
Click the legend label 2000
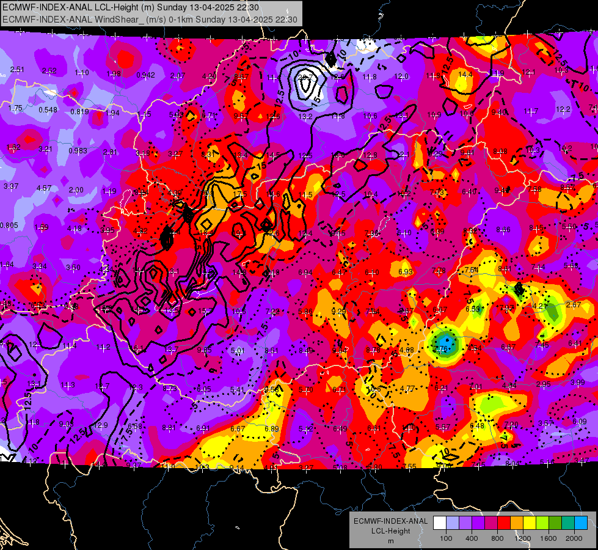tap(574, 538)
